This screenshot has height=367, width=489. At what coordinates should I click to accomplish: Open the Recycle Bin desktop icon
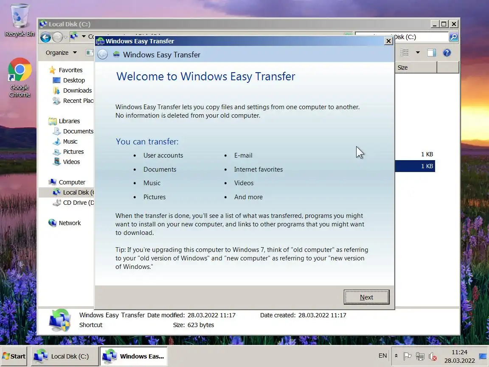tap(20, 20)
